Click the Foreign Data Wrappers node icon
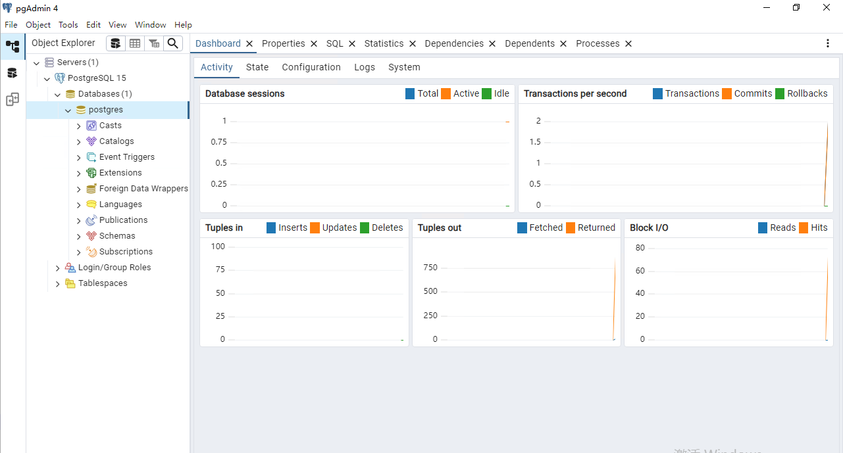843x453 pixels. click(91, 189)
